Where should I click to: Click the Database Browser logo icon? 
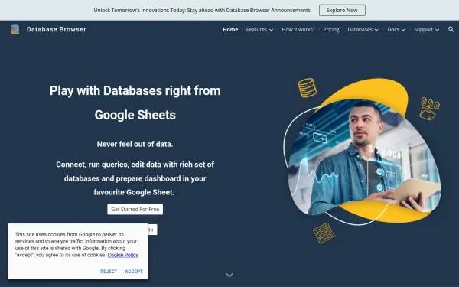coord(15,29)
